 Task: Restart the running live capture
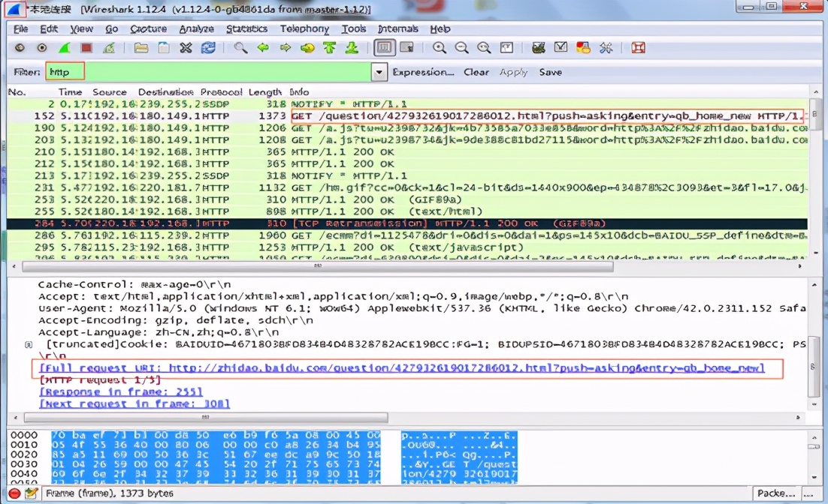tap(109, 48)
